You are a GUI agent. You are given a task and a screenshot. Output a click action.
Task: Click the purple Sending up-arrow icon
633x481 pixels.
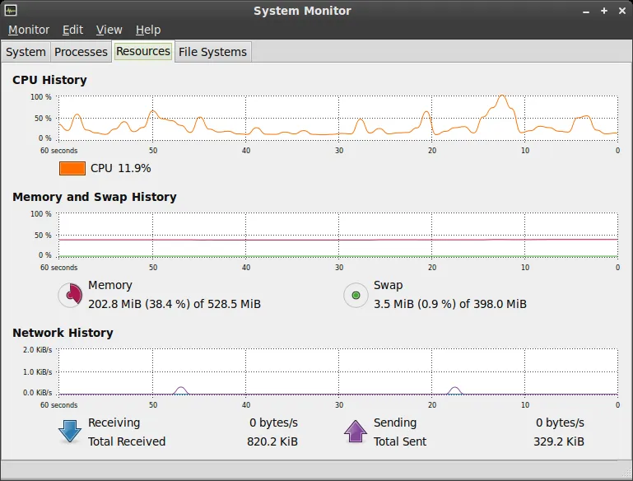pyautogui.click(x=356, y=432)
